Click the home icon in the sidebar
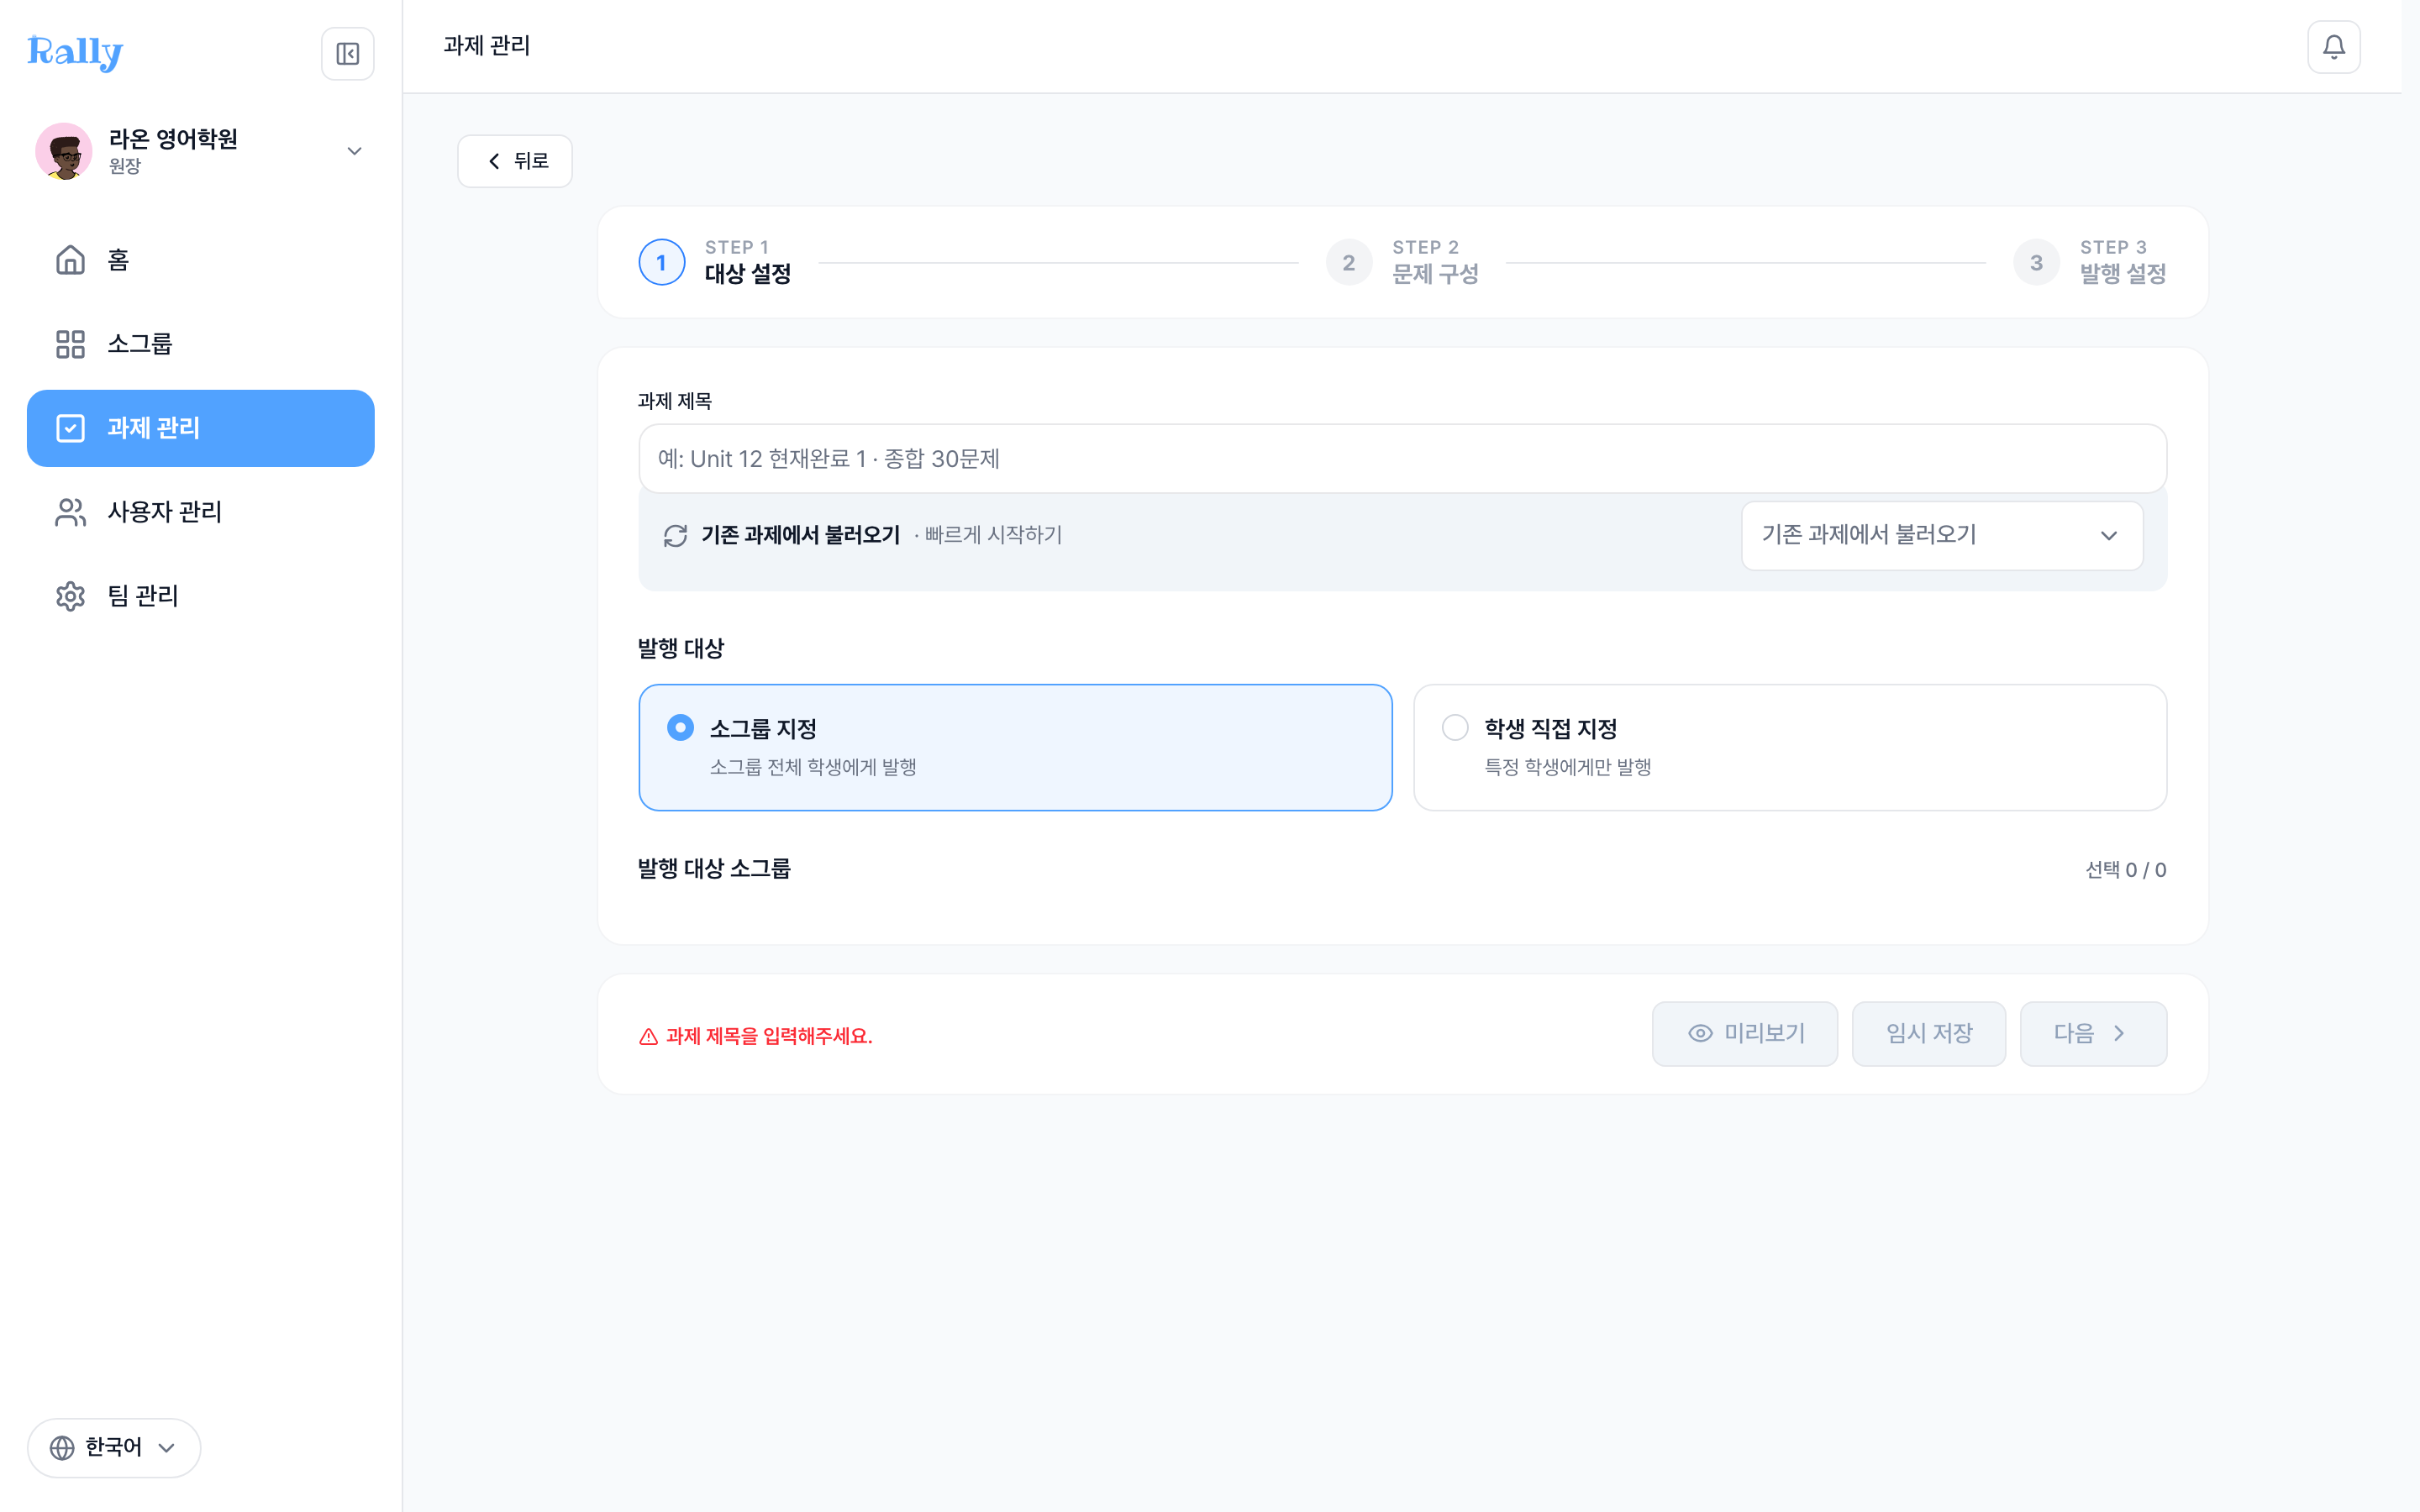 pos(70,260)
